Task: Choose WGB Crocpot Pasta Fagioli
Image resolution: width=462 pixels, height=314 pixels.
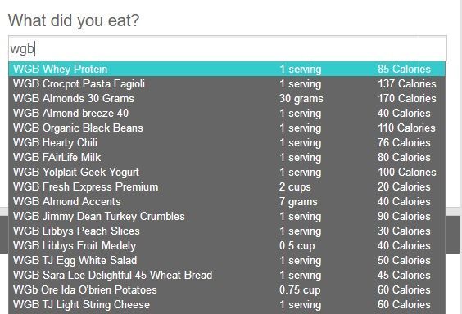Action: point(227,83)
